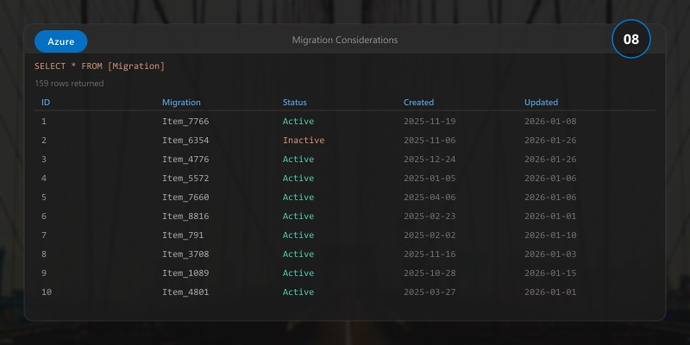Select the Item_5572 cell
690x345 pixels.
coord(185,179)
